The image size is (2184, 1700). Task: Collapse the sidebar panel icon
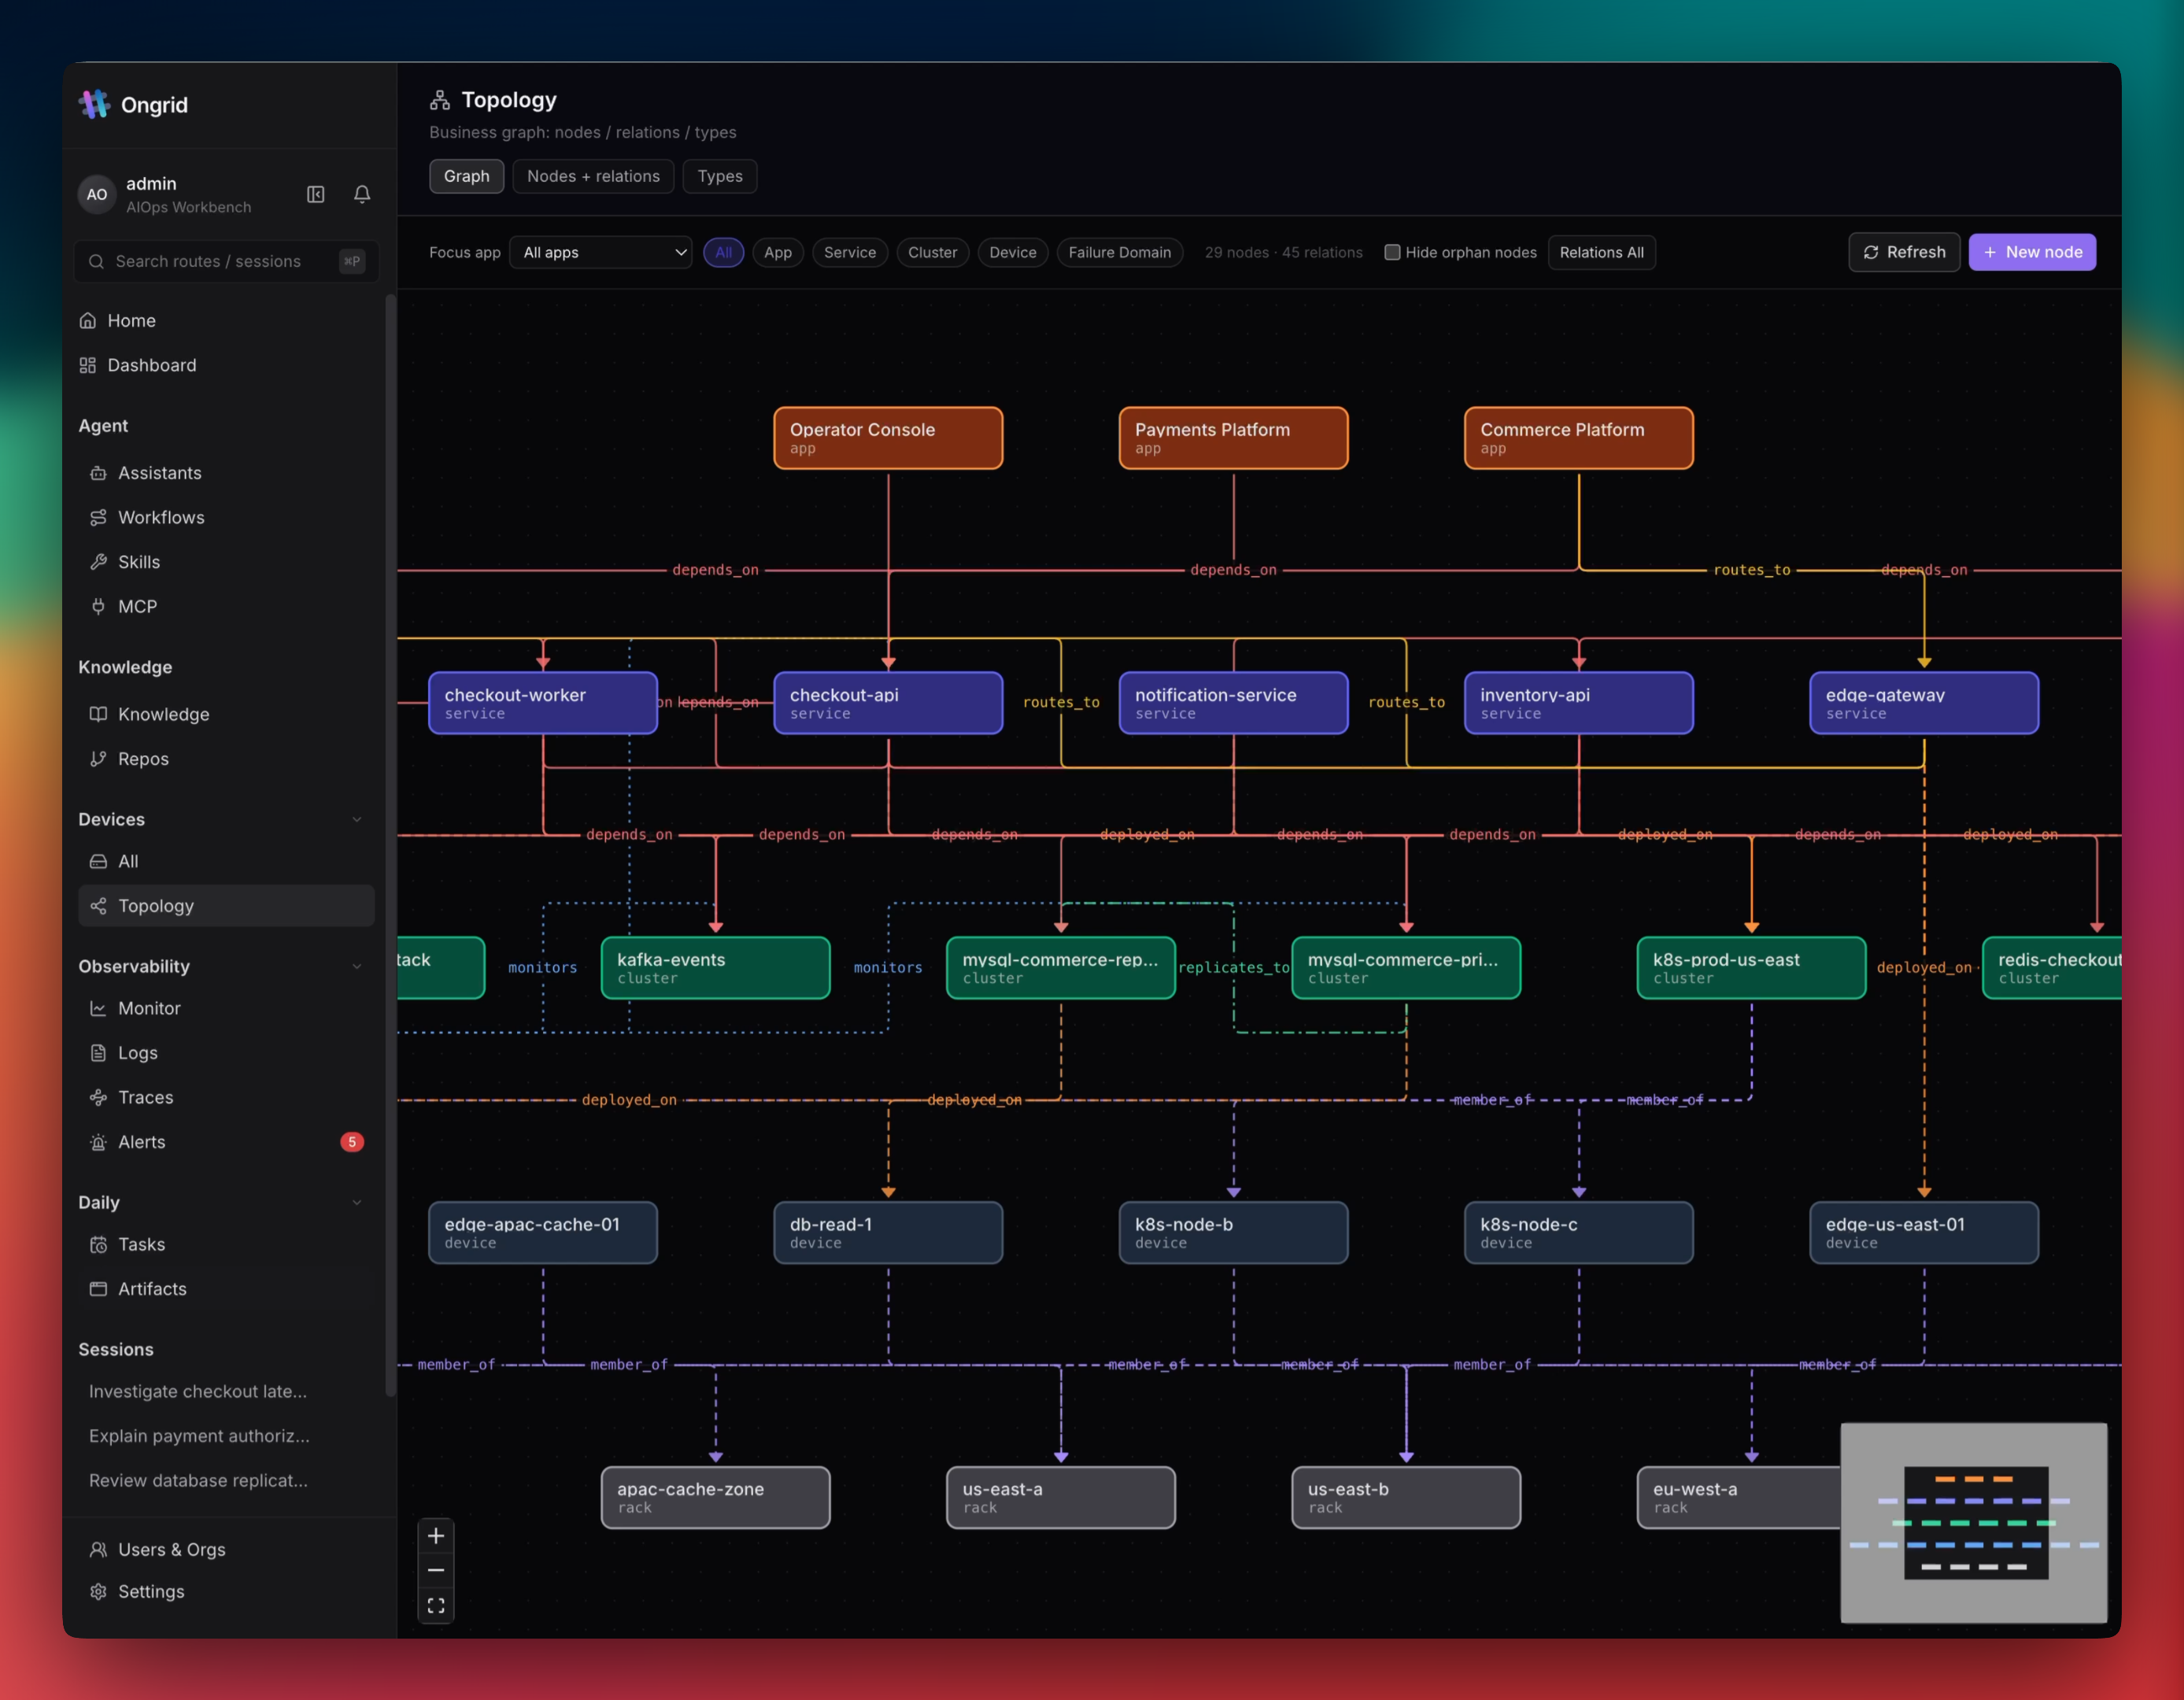(x=316, y=194)
